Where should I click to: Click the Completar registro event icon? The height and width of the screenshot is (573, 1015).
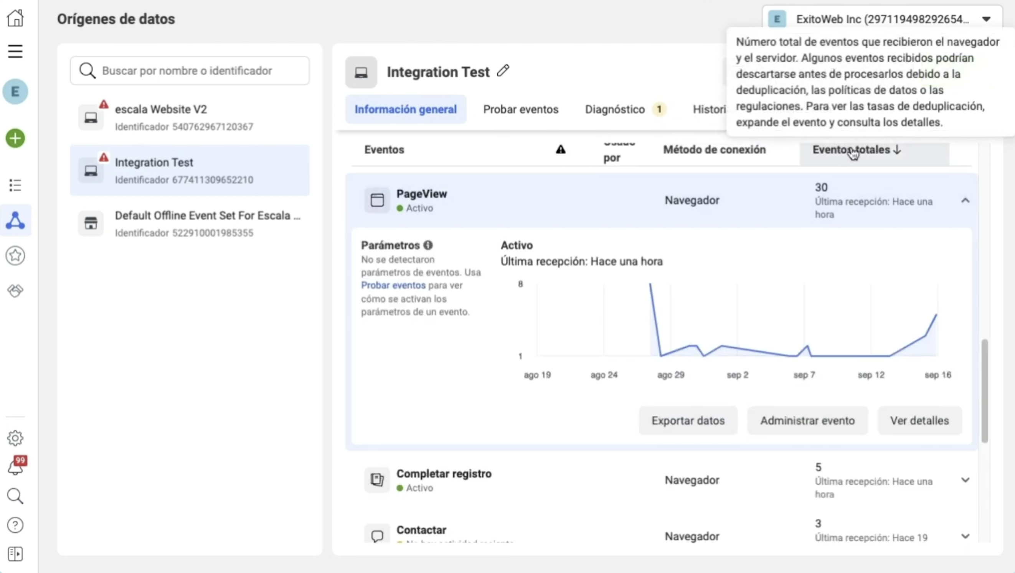coord(377,480)
